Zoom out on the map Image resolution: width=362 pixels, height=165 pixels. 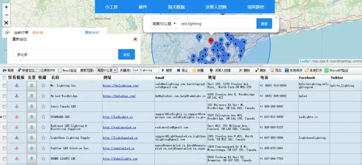pyautogui.click(x=6, y=15)
